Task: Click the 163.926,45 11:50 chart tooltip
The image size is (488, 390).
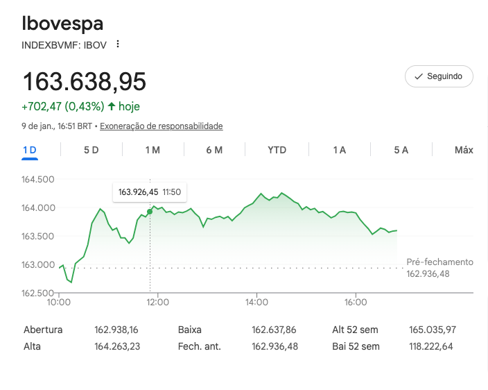Action: pos(150,192)
